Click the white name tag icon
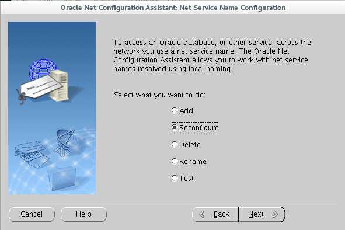This screenshot has height=230, width=345. tap(40, 87)
